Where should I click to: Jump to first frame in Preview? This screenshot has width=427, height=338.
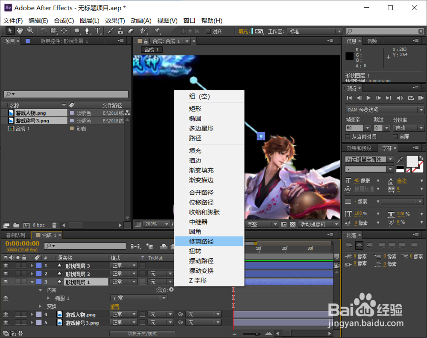pyautogui.click(x=349, y=98)
